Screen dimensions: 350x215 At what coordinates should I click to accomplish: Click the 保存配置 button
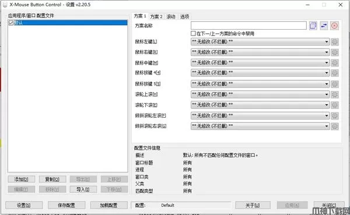point(66,205)
